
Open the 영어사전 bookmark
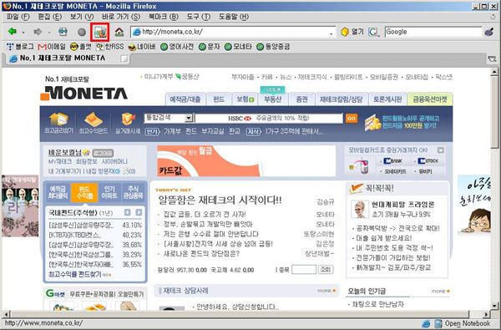[x=177, y=47]
